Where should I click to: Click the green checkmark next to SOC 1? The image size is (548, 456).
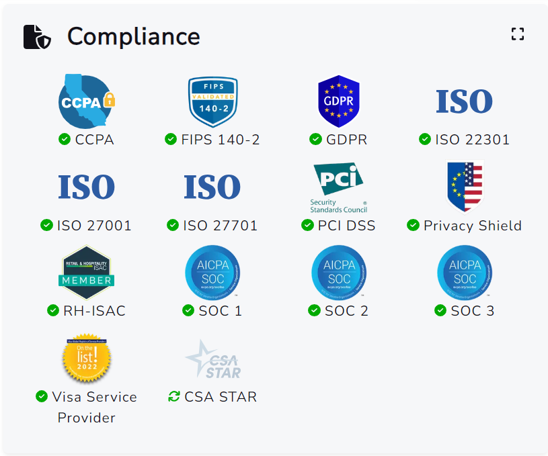click(x=188, y=310)
